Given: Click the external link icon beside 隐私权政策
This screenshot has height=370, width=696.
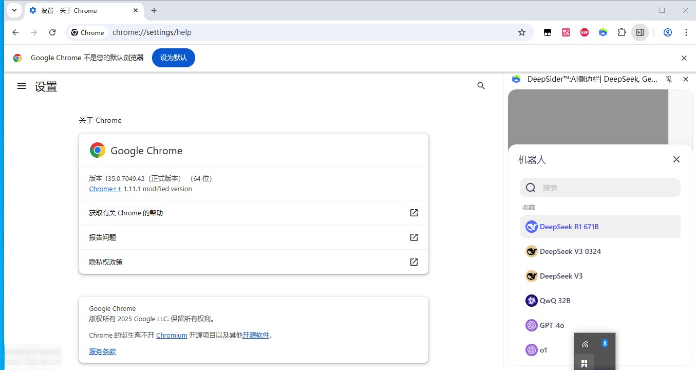Looking at the screenshot, I should [414, 262].
